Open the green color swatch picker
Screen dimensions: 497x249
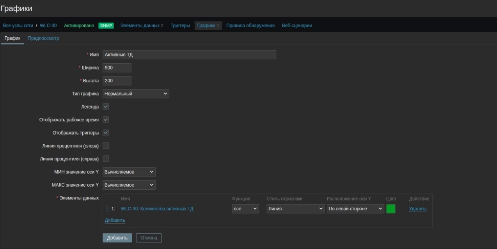click(x=390, y=209)
